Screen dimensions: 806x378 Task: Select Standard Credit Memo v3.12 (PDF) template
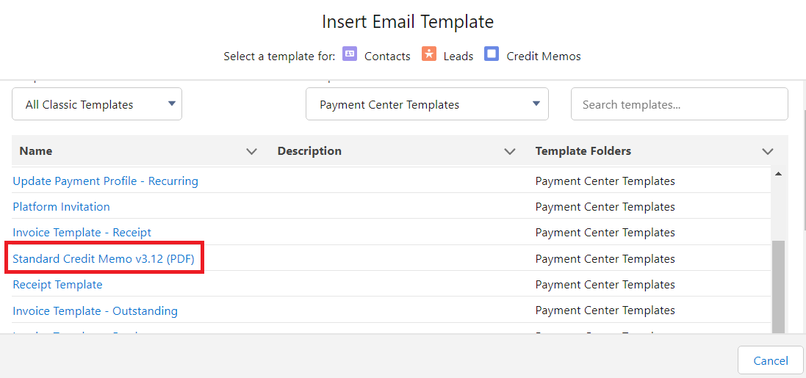click(x=104, y=259)
